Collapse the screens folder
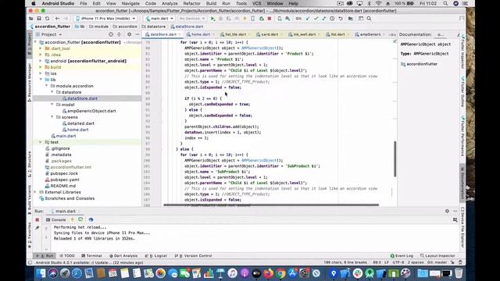The image size is (500, 281). (x=52, y=117)
